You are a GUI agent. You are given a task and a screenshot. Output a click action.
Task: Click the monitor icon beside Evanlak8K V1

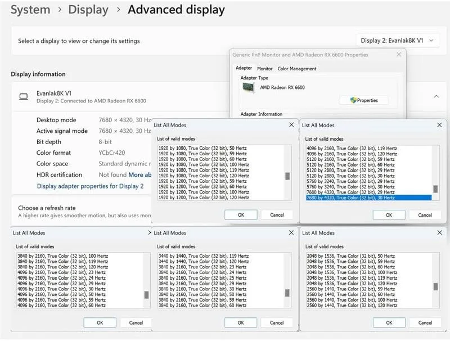coord(23,97)
